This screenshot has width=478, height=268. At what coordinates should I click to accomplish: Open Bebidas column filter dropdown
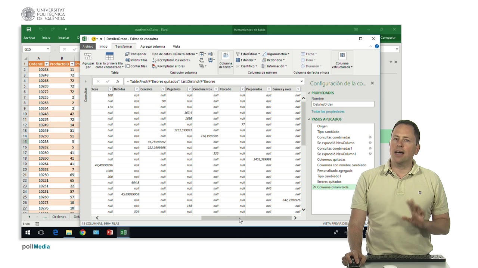click(x=137, y=89)
